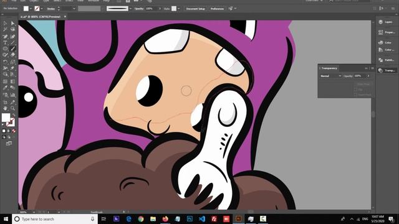The image size is (399, 224).
Task: Open the brush definition dropdown
Action: tap(130, 9)
